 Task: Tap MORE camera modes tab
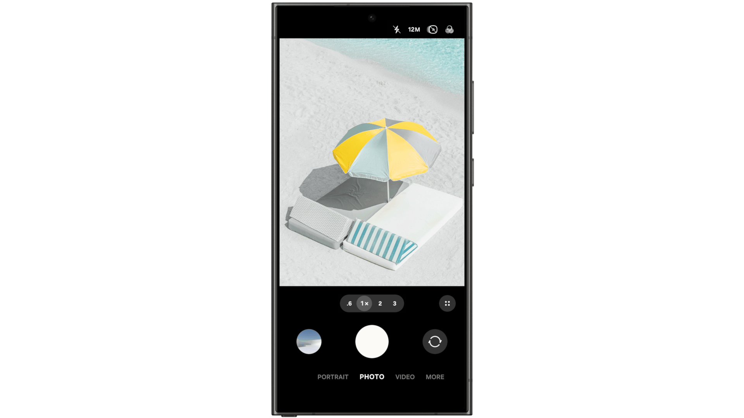(x=435, y=377)
